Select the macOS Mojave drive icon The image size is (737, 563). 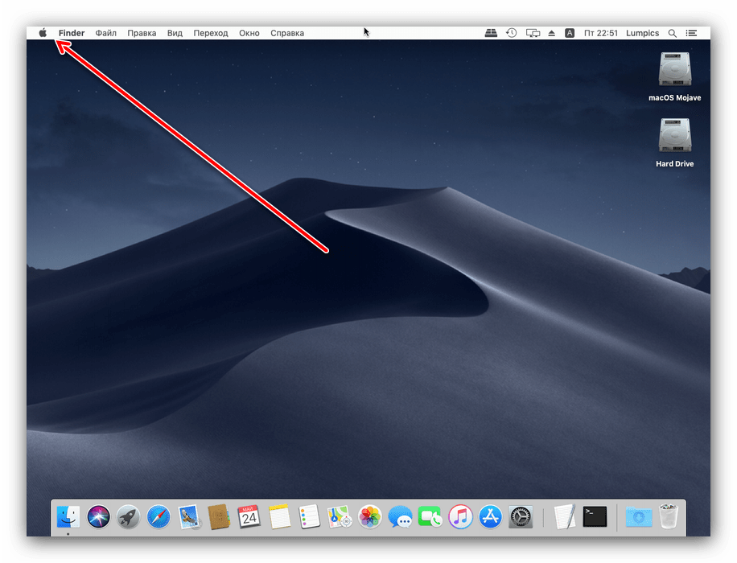pos(674,70)
